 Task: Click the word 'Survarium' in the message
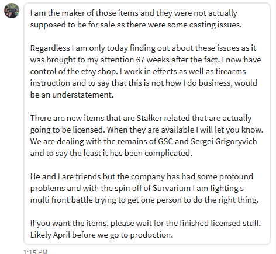(171, 188)
